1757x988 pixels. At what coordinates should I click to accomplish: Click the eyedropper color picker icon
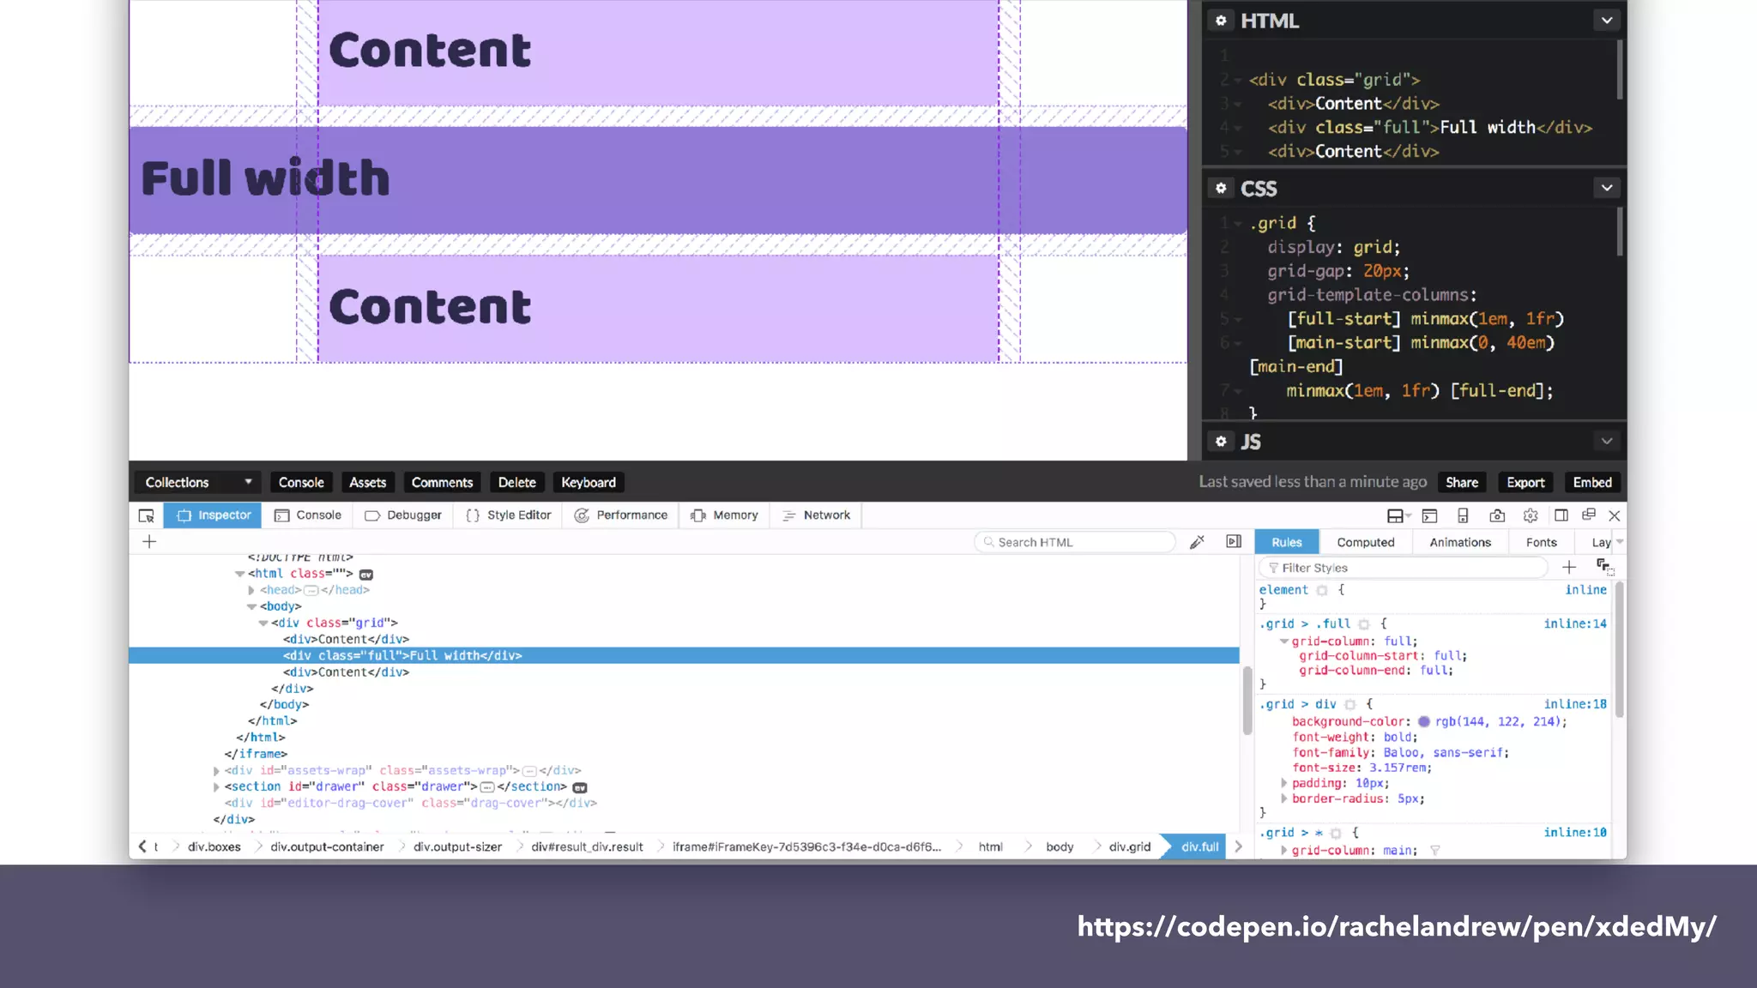[1197, 542]
